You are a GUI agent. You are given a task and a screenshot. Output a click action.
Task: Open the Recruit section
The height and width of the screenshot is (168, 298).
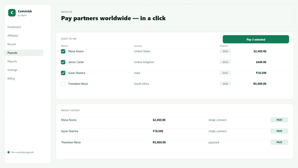[12, 44]
